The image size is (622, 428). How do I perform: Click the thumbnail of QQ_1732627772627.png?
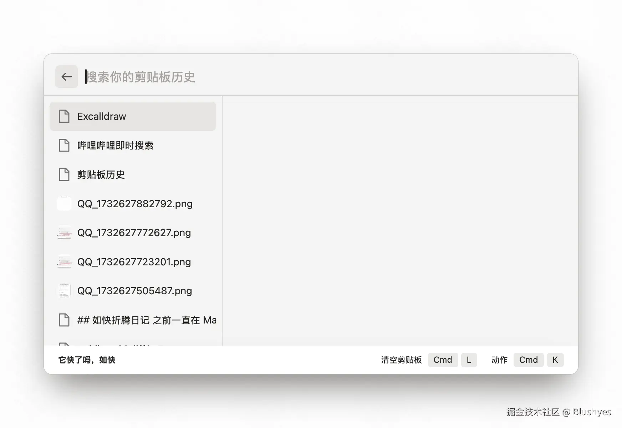[x=64, y=233]
